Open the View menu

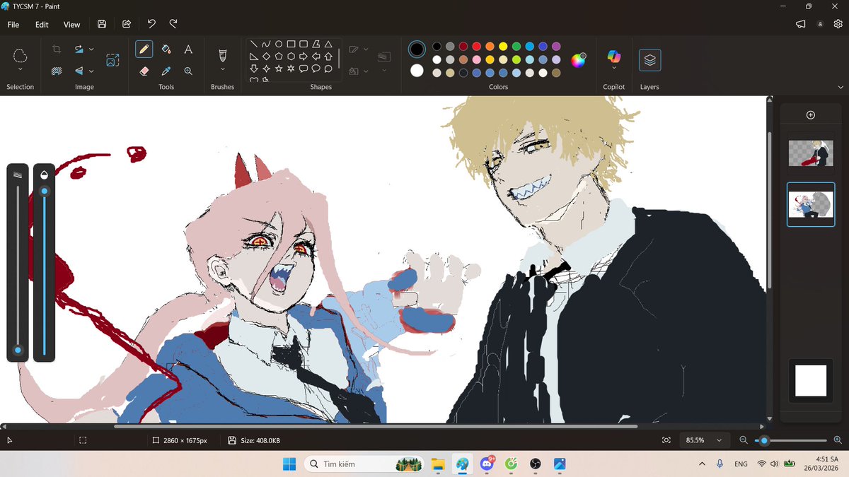click(72, 24)
